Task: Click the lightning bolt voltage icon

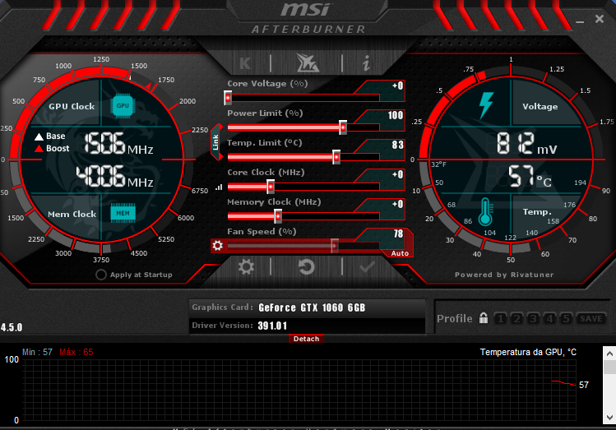Action: [x=485, y=105]
